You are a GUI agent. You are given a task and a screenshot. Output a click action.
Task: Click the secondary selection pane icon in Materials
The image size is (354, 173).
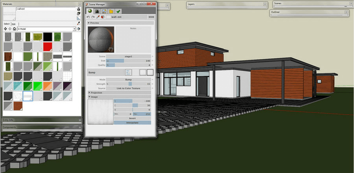click(79, 9)
